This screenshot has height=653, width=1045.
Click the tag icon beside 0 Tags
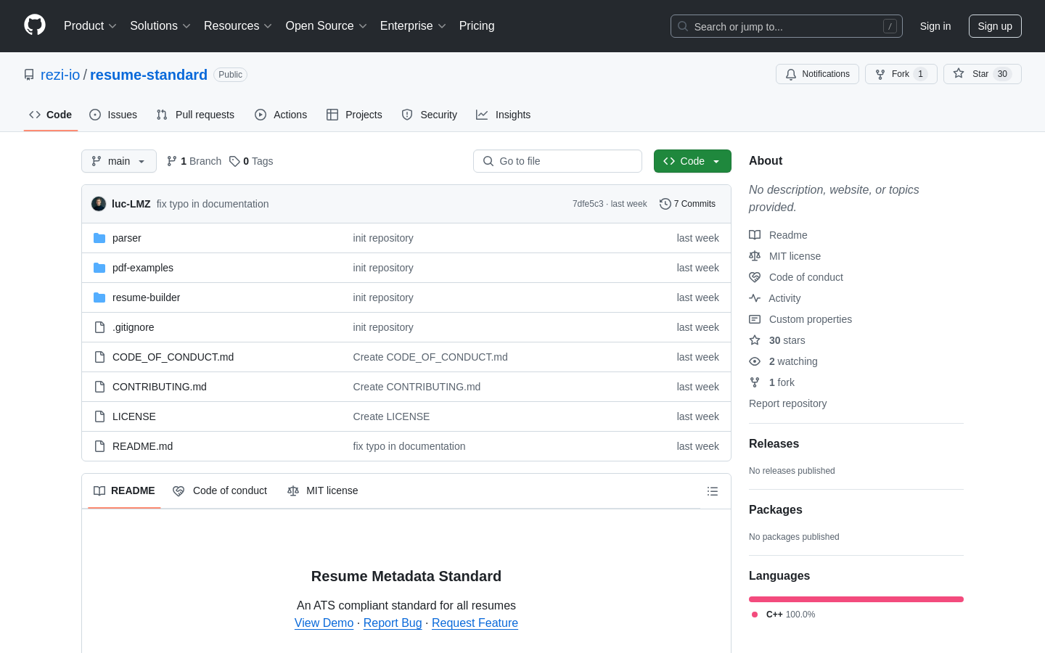[x=234, y=161]
